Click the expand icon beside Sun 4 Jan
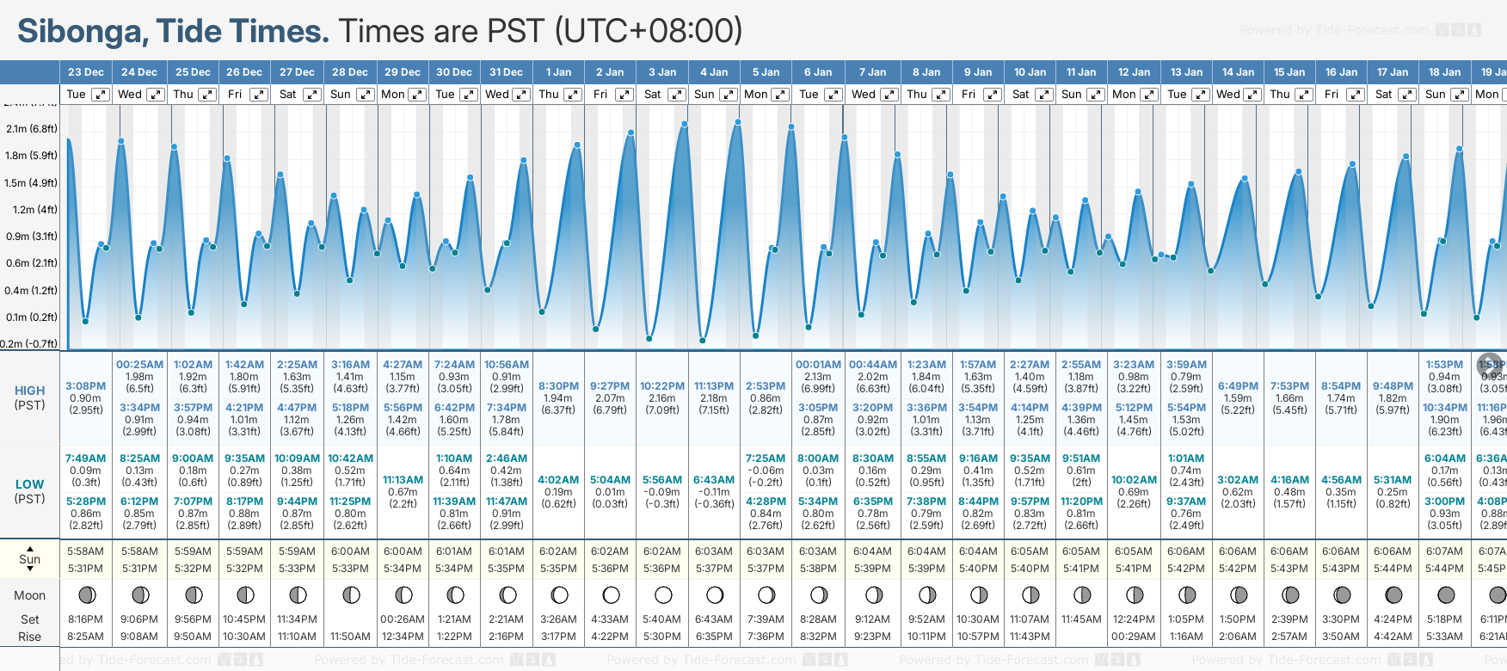1507x671 pixels. (728, 95)
